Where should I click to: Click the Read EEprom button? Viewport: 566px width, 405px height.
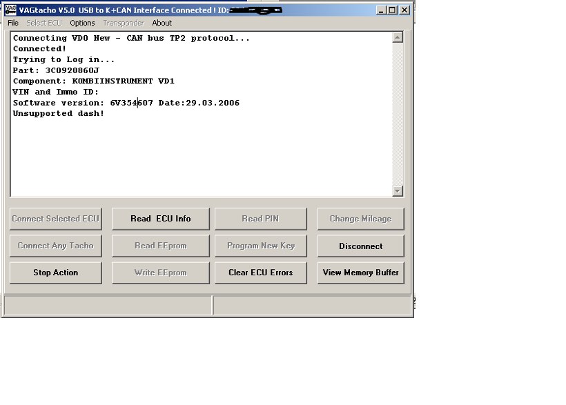[x=161, y=246]
